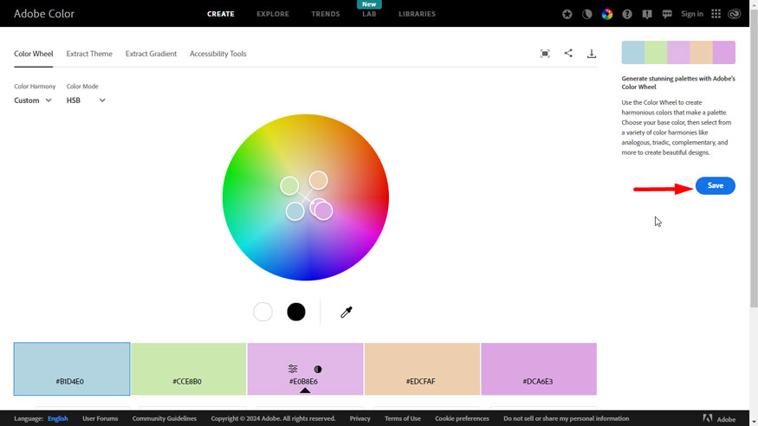Open the starred favorites icon in header
This screenshot has width=758, height=426.
point(567,14)
